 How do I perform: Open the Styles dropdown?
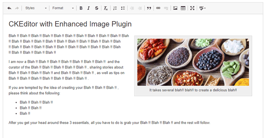[x=36, y=8]
